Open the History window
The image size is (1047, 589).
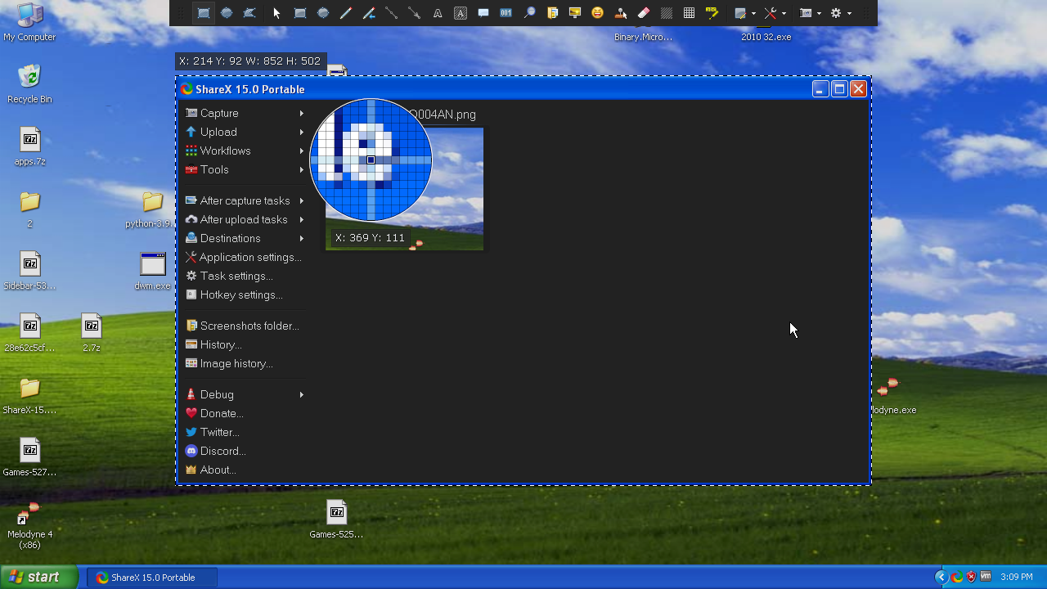click(x=245, y=344)
